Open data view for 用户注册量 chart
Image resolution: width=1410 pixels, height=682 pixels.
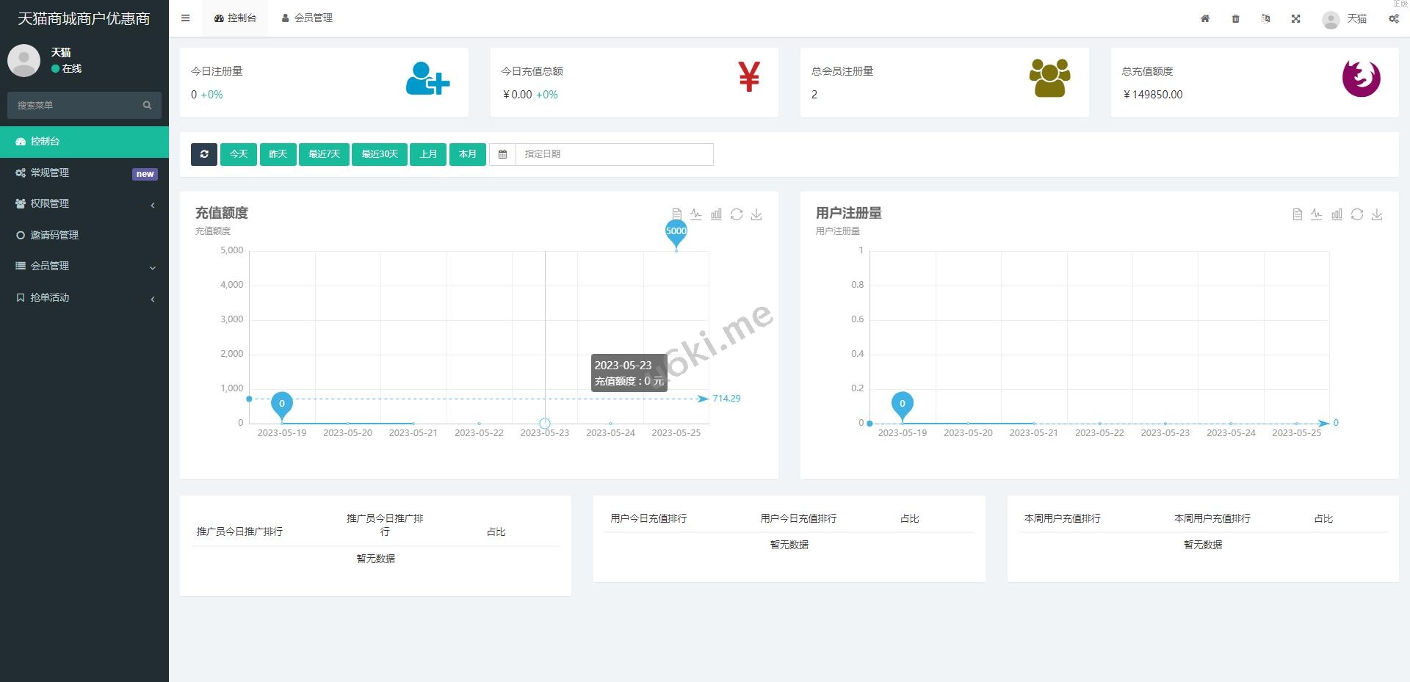(x=1297, y=214)
